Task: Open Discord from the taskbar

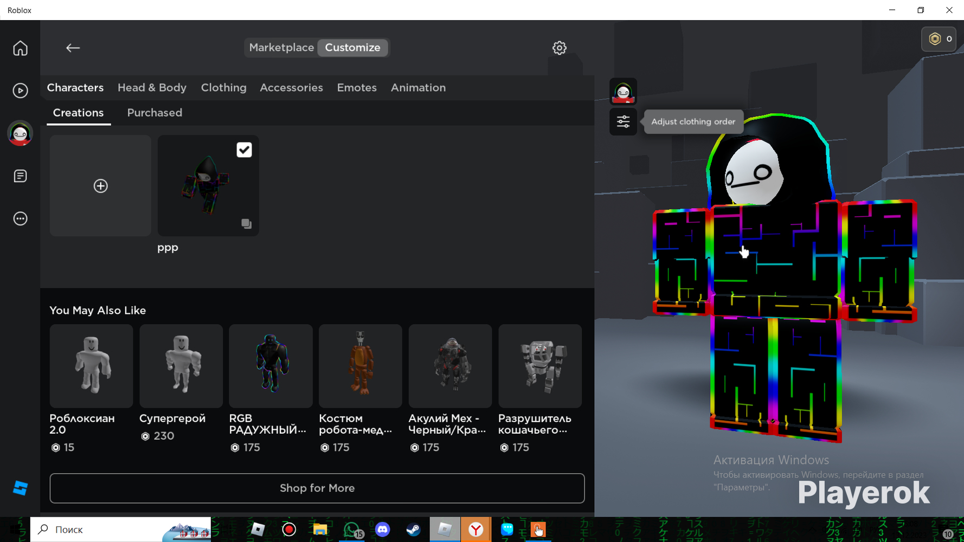Action: coord(382,530)
